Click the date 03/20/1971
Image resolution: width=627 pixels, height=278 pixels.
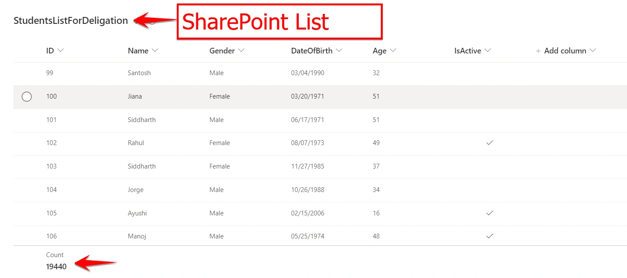coord(308,96)
